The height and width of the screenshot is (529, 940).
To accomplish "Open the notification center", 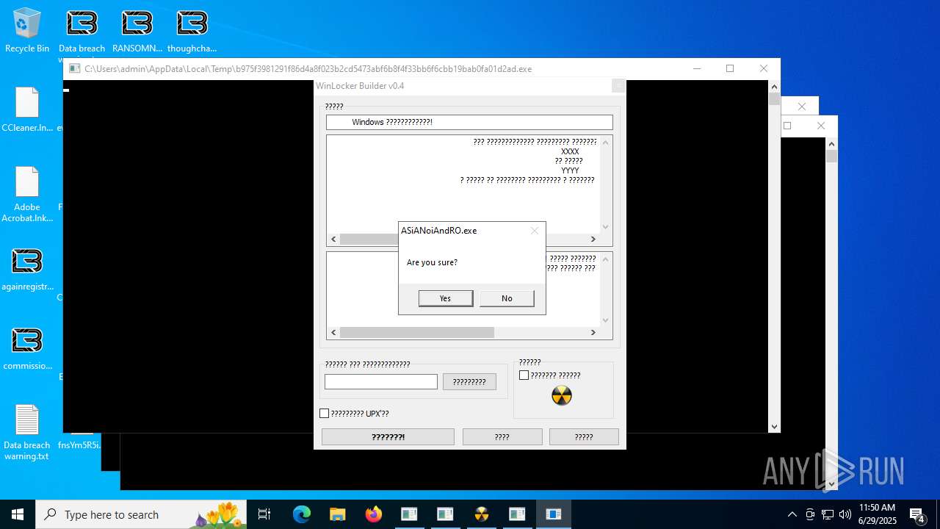I will point(917,514).
